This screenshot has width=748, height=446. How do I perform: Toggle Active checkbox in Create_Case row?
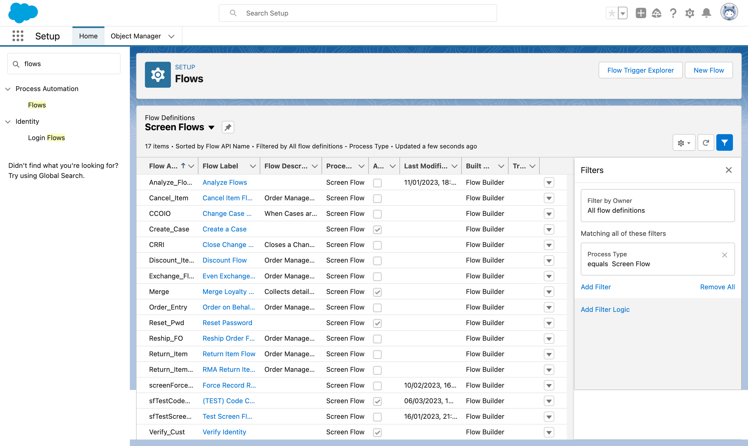pyautogui.click(x=377, y=230)
